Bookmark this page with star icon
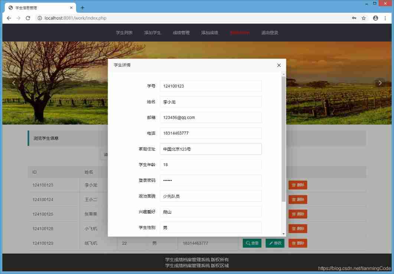The image size is (394, 274). click(x=364, y=18)
